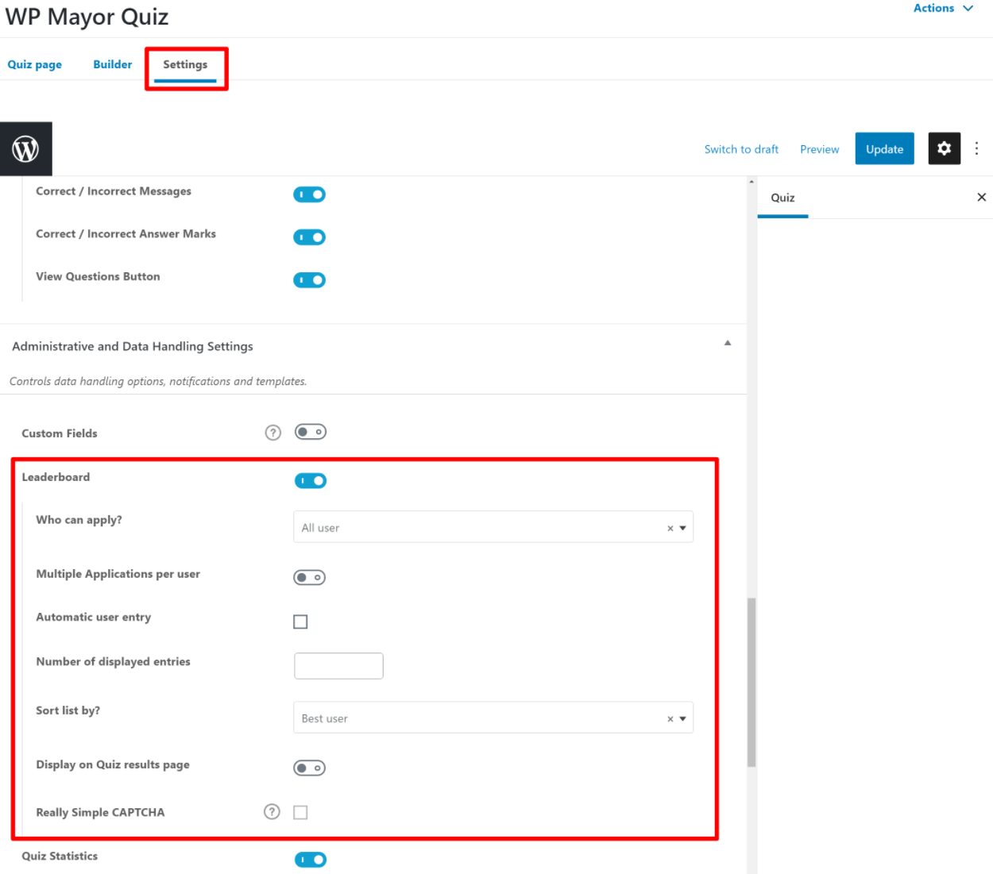The height and width of the screenshot is (874, 993).
Task: Toggle Correct / Incorrect Messages switch
Action: 310,194
